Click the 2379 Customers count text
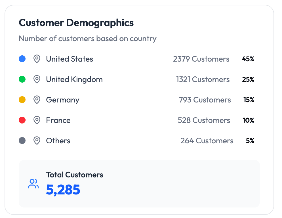Screen dimensions: 282x218 [201, 59]
